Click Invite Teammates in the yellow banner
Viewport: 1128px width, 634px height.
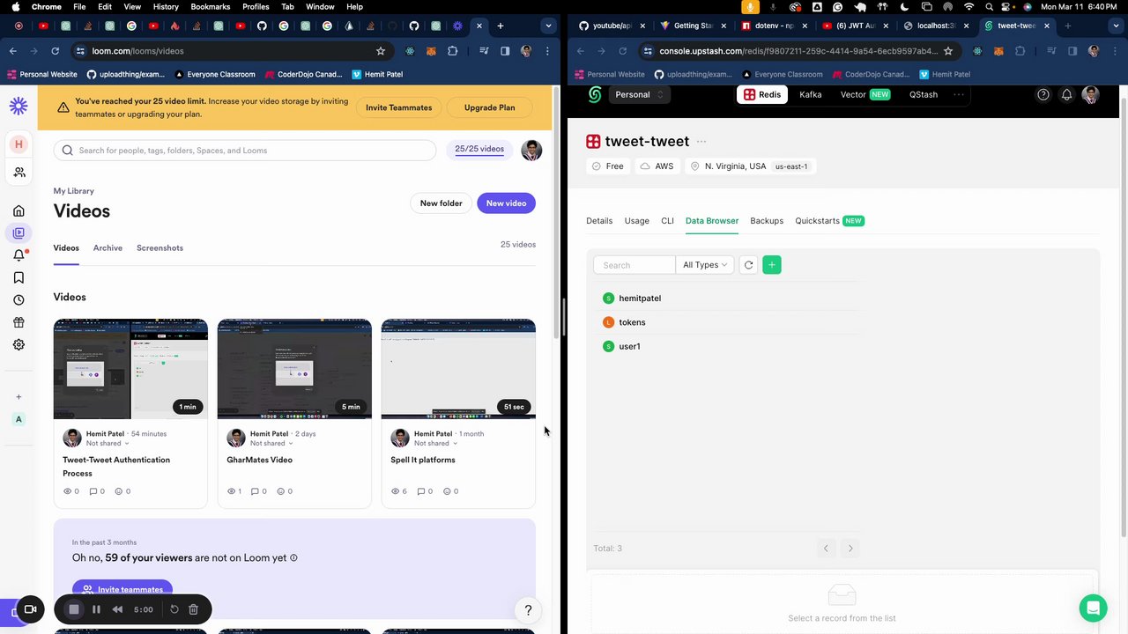(399, 107)
